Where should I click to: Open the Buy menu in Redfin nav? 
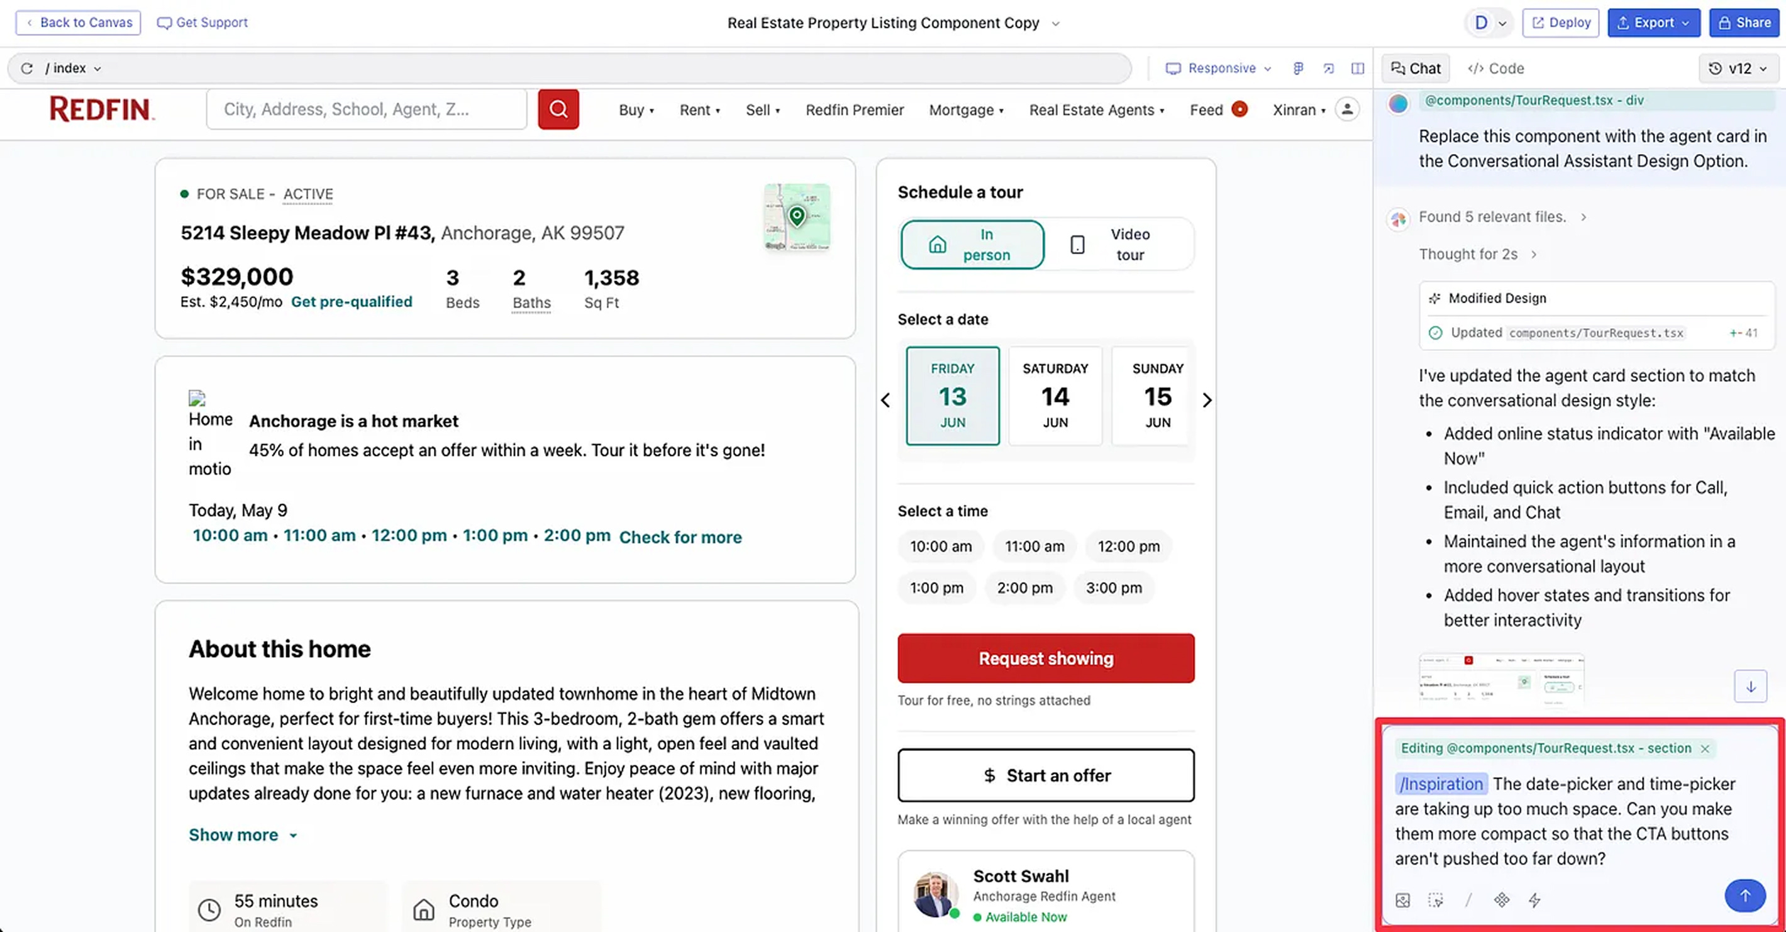tap(636, 109)
